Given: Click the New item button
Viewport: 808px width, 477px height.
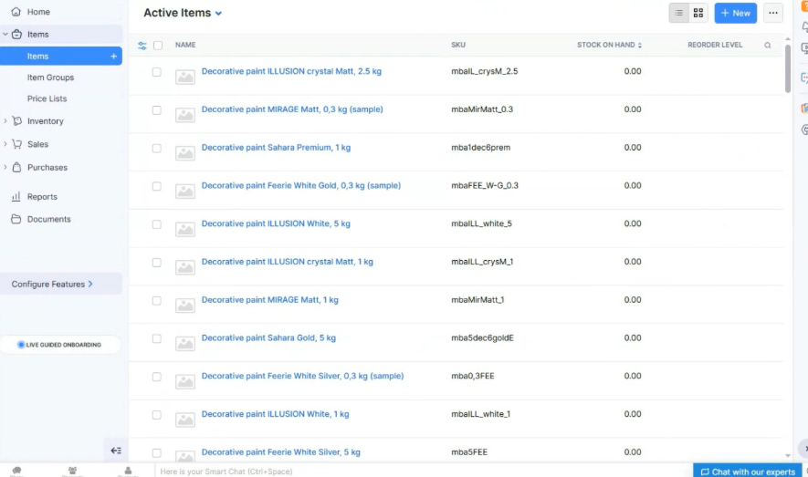Looking at the screenshot, I should [x=735, y=13].
